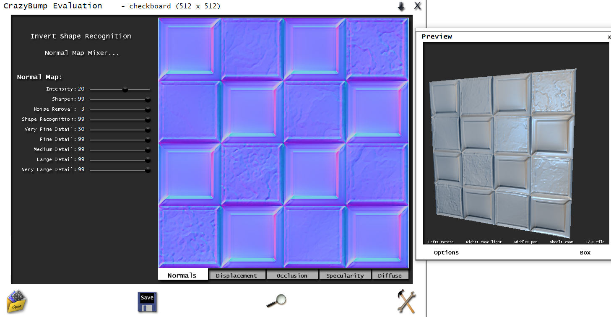Click the normal map texture image

(283, 143)
